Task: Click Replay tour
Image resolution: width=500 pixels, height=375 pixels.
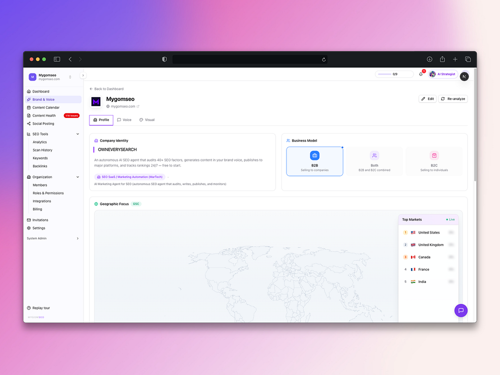Action: [x=38, y=308]
